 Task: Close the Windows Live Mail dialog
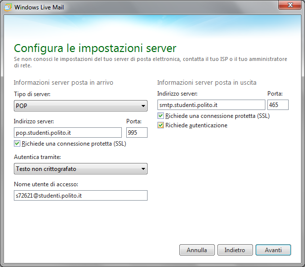point(291,6)
